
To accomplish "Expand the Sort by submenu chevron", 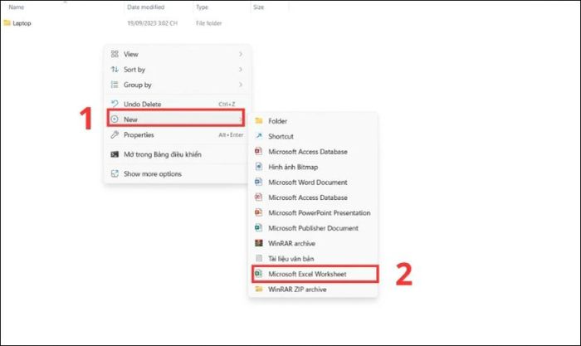I will tap(241, 69).
